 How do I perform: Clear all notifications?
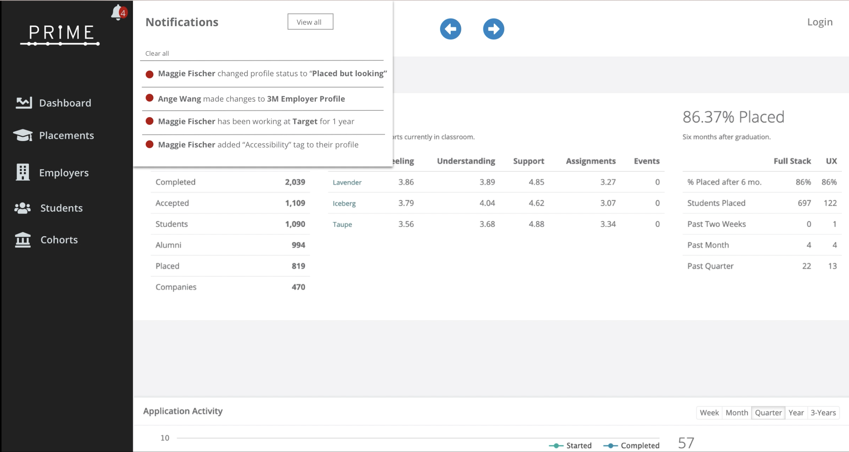[x=157, y=53]
